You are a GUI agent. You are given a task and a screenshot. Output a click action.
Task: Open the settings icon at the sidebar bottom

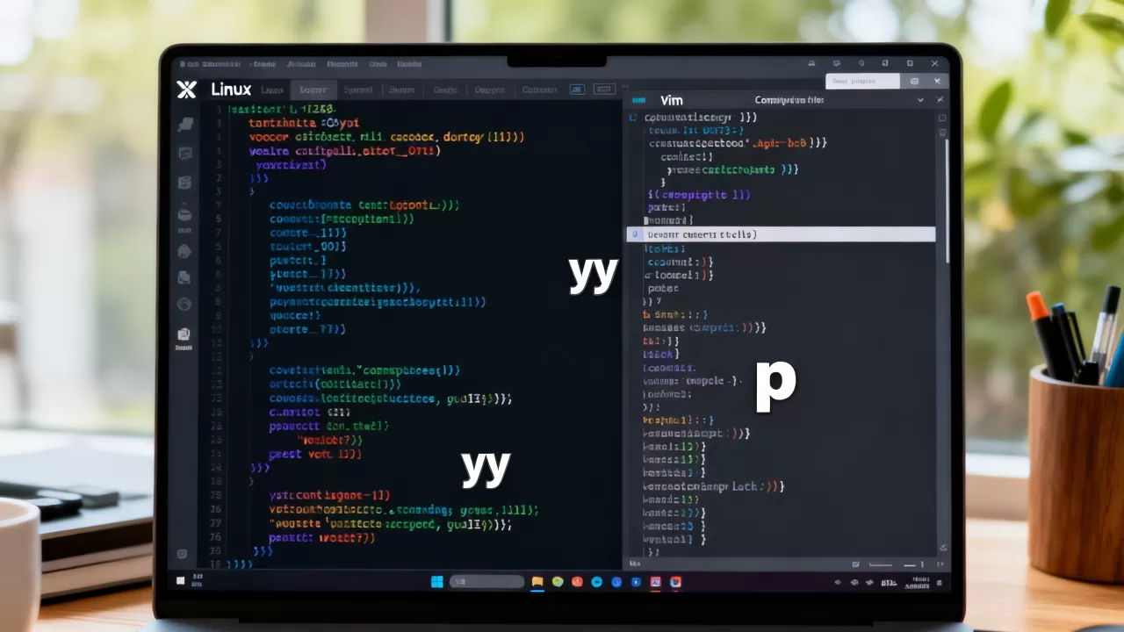pyautogui.click(x=182, y=554)
